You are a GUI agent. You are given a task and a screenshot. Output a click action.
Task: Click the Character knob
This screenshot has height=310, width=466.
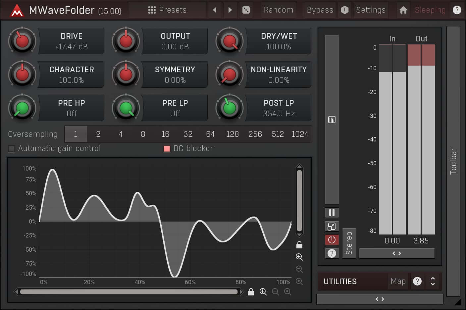pyautogui.click(x=22, y=75)
